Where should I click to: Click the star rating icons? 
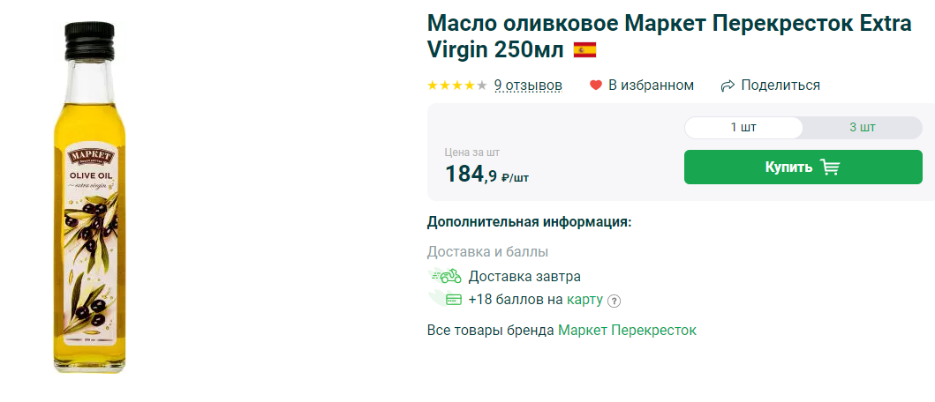(x=456, y=86)
